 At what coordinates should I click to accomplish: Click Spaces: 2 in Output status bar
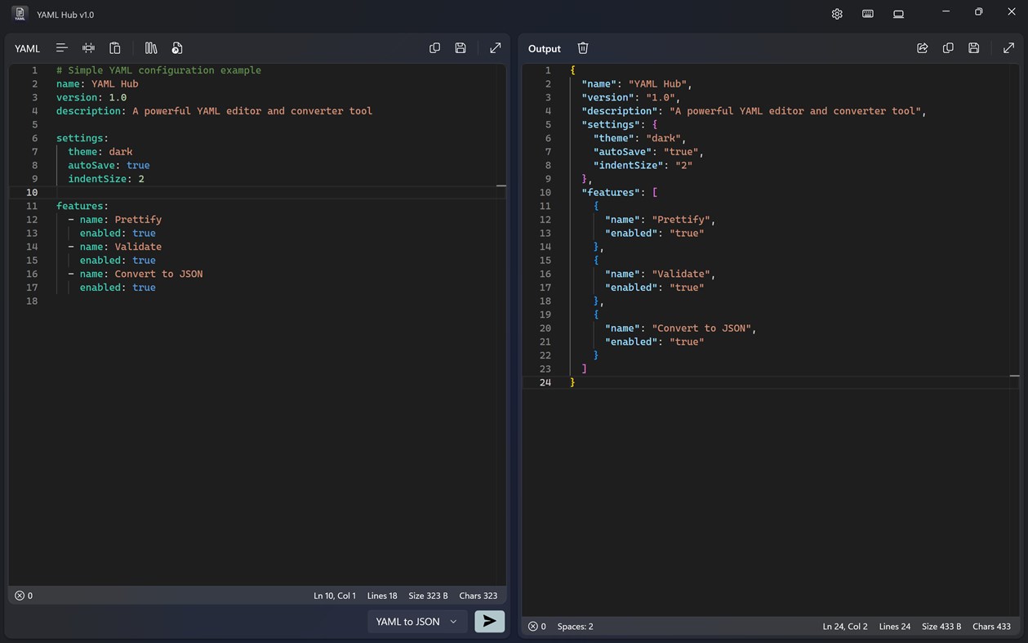click(576, 627)
